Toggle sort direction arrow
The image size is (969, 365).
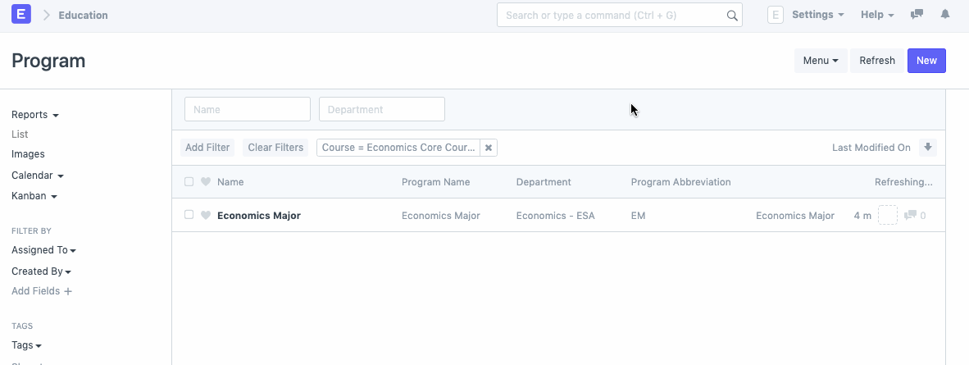click(x=928, y=148)
